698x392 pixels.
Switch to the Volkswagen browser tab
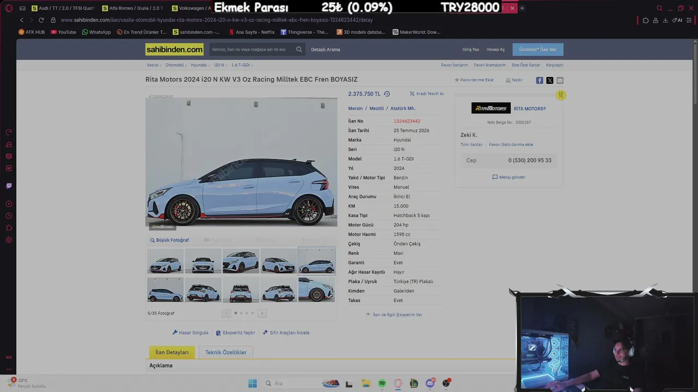[x=191, y=8]
